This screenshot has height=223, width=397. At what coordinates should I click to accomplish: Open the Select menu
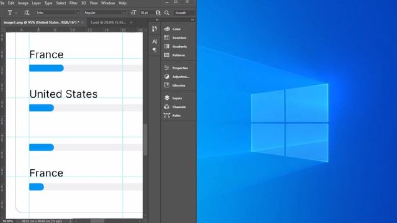click(x=61, y=3)
